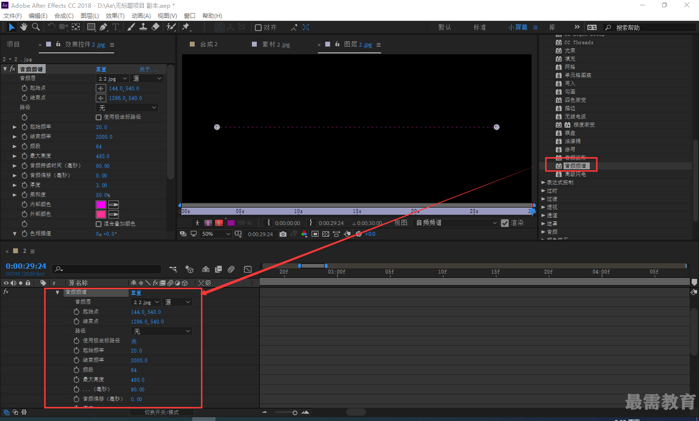
Task: Select the 默认 workspace
Action: [x=445, y=28]
